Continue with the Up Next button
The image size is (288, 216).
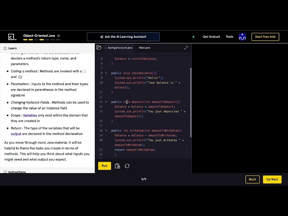click(x=272, y=180)
